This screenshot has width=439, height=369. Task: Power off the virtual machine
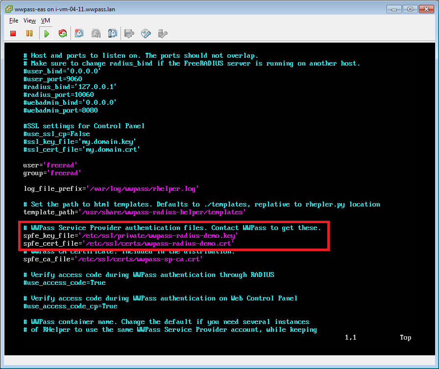click(x=13, y=33)
